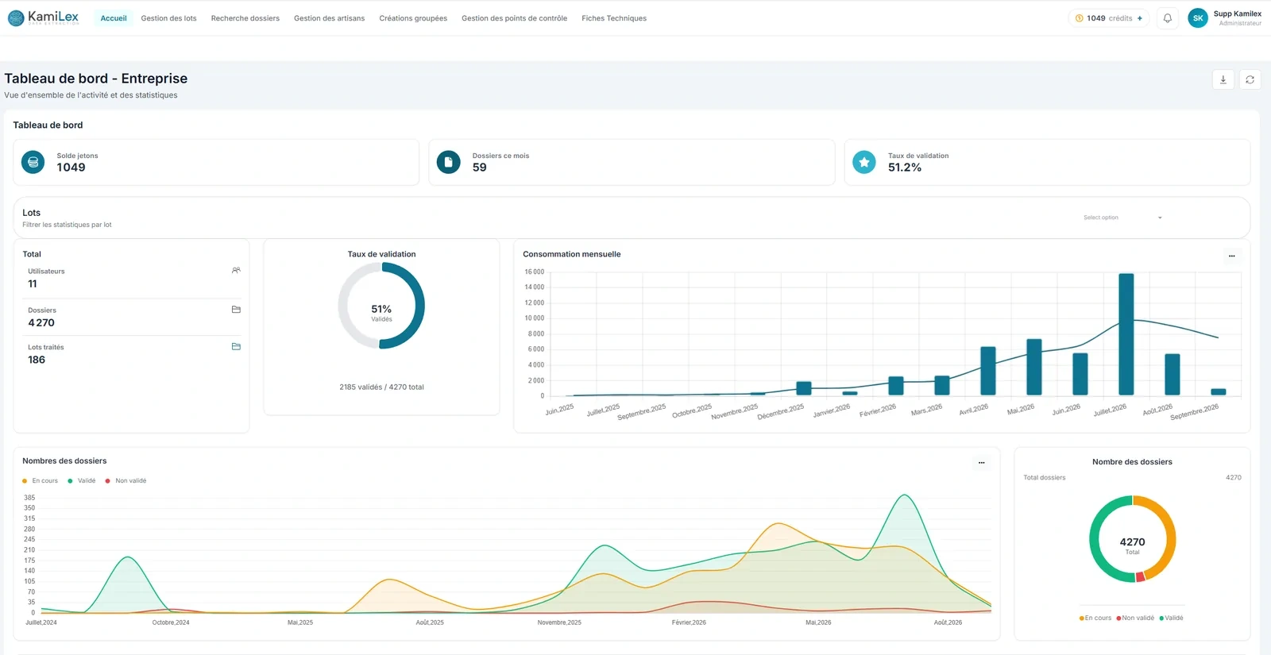Toggle Validé in the donut chart legend
The width and height of the screenshot is (1271, 655).
(x=1172, y=618)
